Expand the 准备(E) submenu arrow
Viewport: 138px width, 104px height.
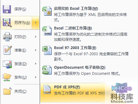coord(36,50)
